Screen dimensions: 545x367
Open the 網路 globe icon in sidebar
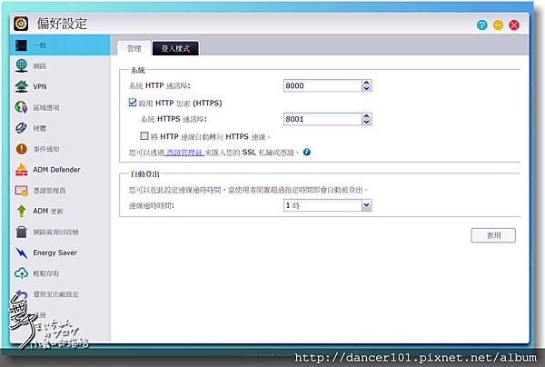tap(21, 65)
